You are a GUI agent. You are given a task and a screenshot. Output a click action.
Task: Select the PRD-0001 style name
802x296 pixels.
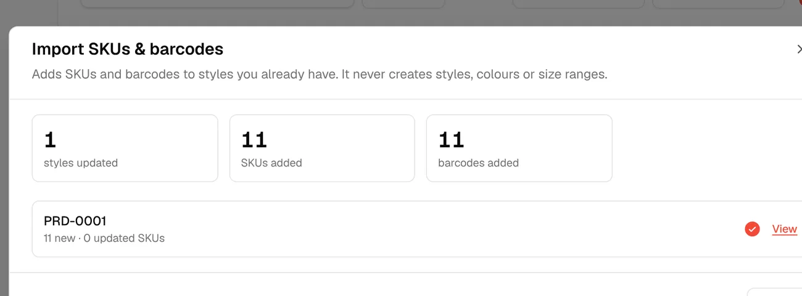click(x=75, y=221)
